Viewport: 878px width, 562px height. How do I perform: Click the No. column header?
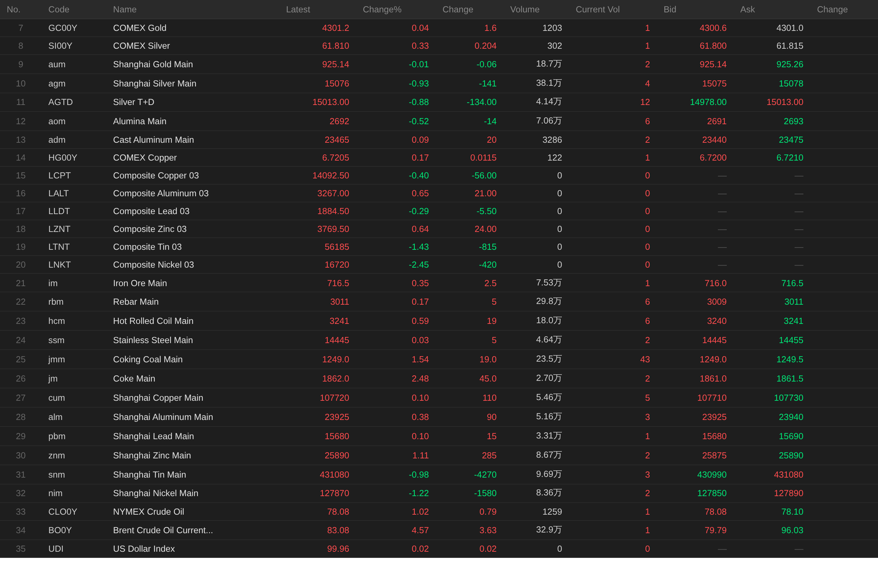coord(13,10)
